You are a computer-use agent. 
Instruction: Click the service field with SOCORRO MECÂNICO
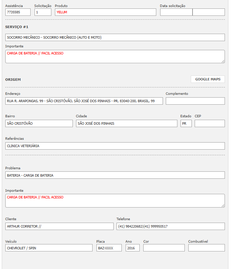point(115,38)
